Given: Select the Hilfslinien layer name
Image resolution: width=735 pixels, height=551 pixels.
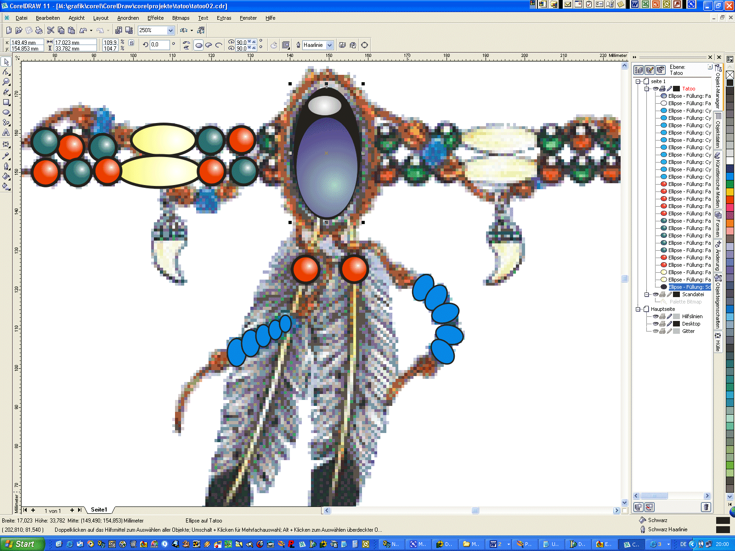Looking at the screenshot, I should tap(692, 316).
